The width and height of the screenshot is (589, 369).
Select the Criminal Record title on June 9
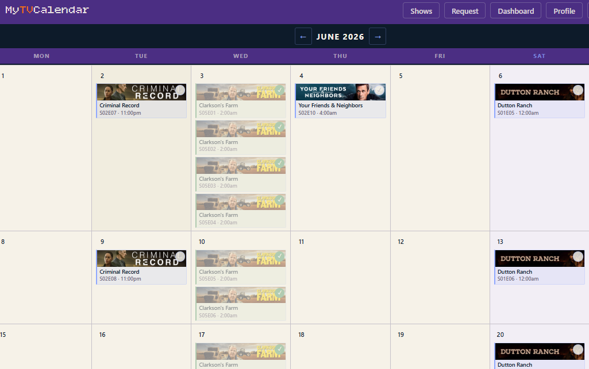pos(120,272)
